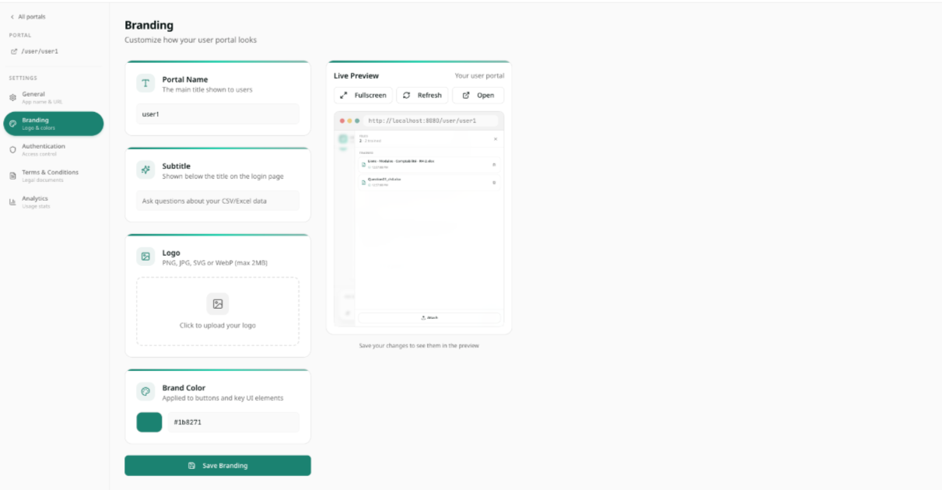This screenshot has height=490, width=942.
Task: Click the green window dot in preview
Action: pos(358,121)
